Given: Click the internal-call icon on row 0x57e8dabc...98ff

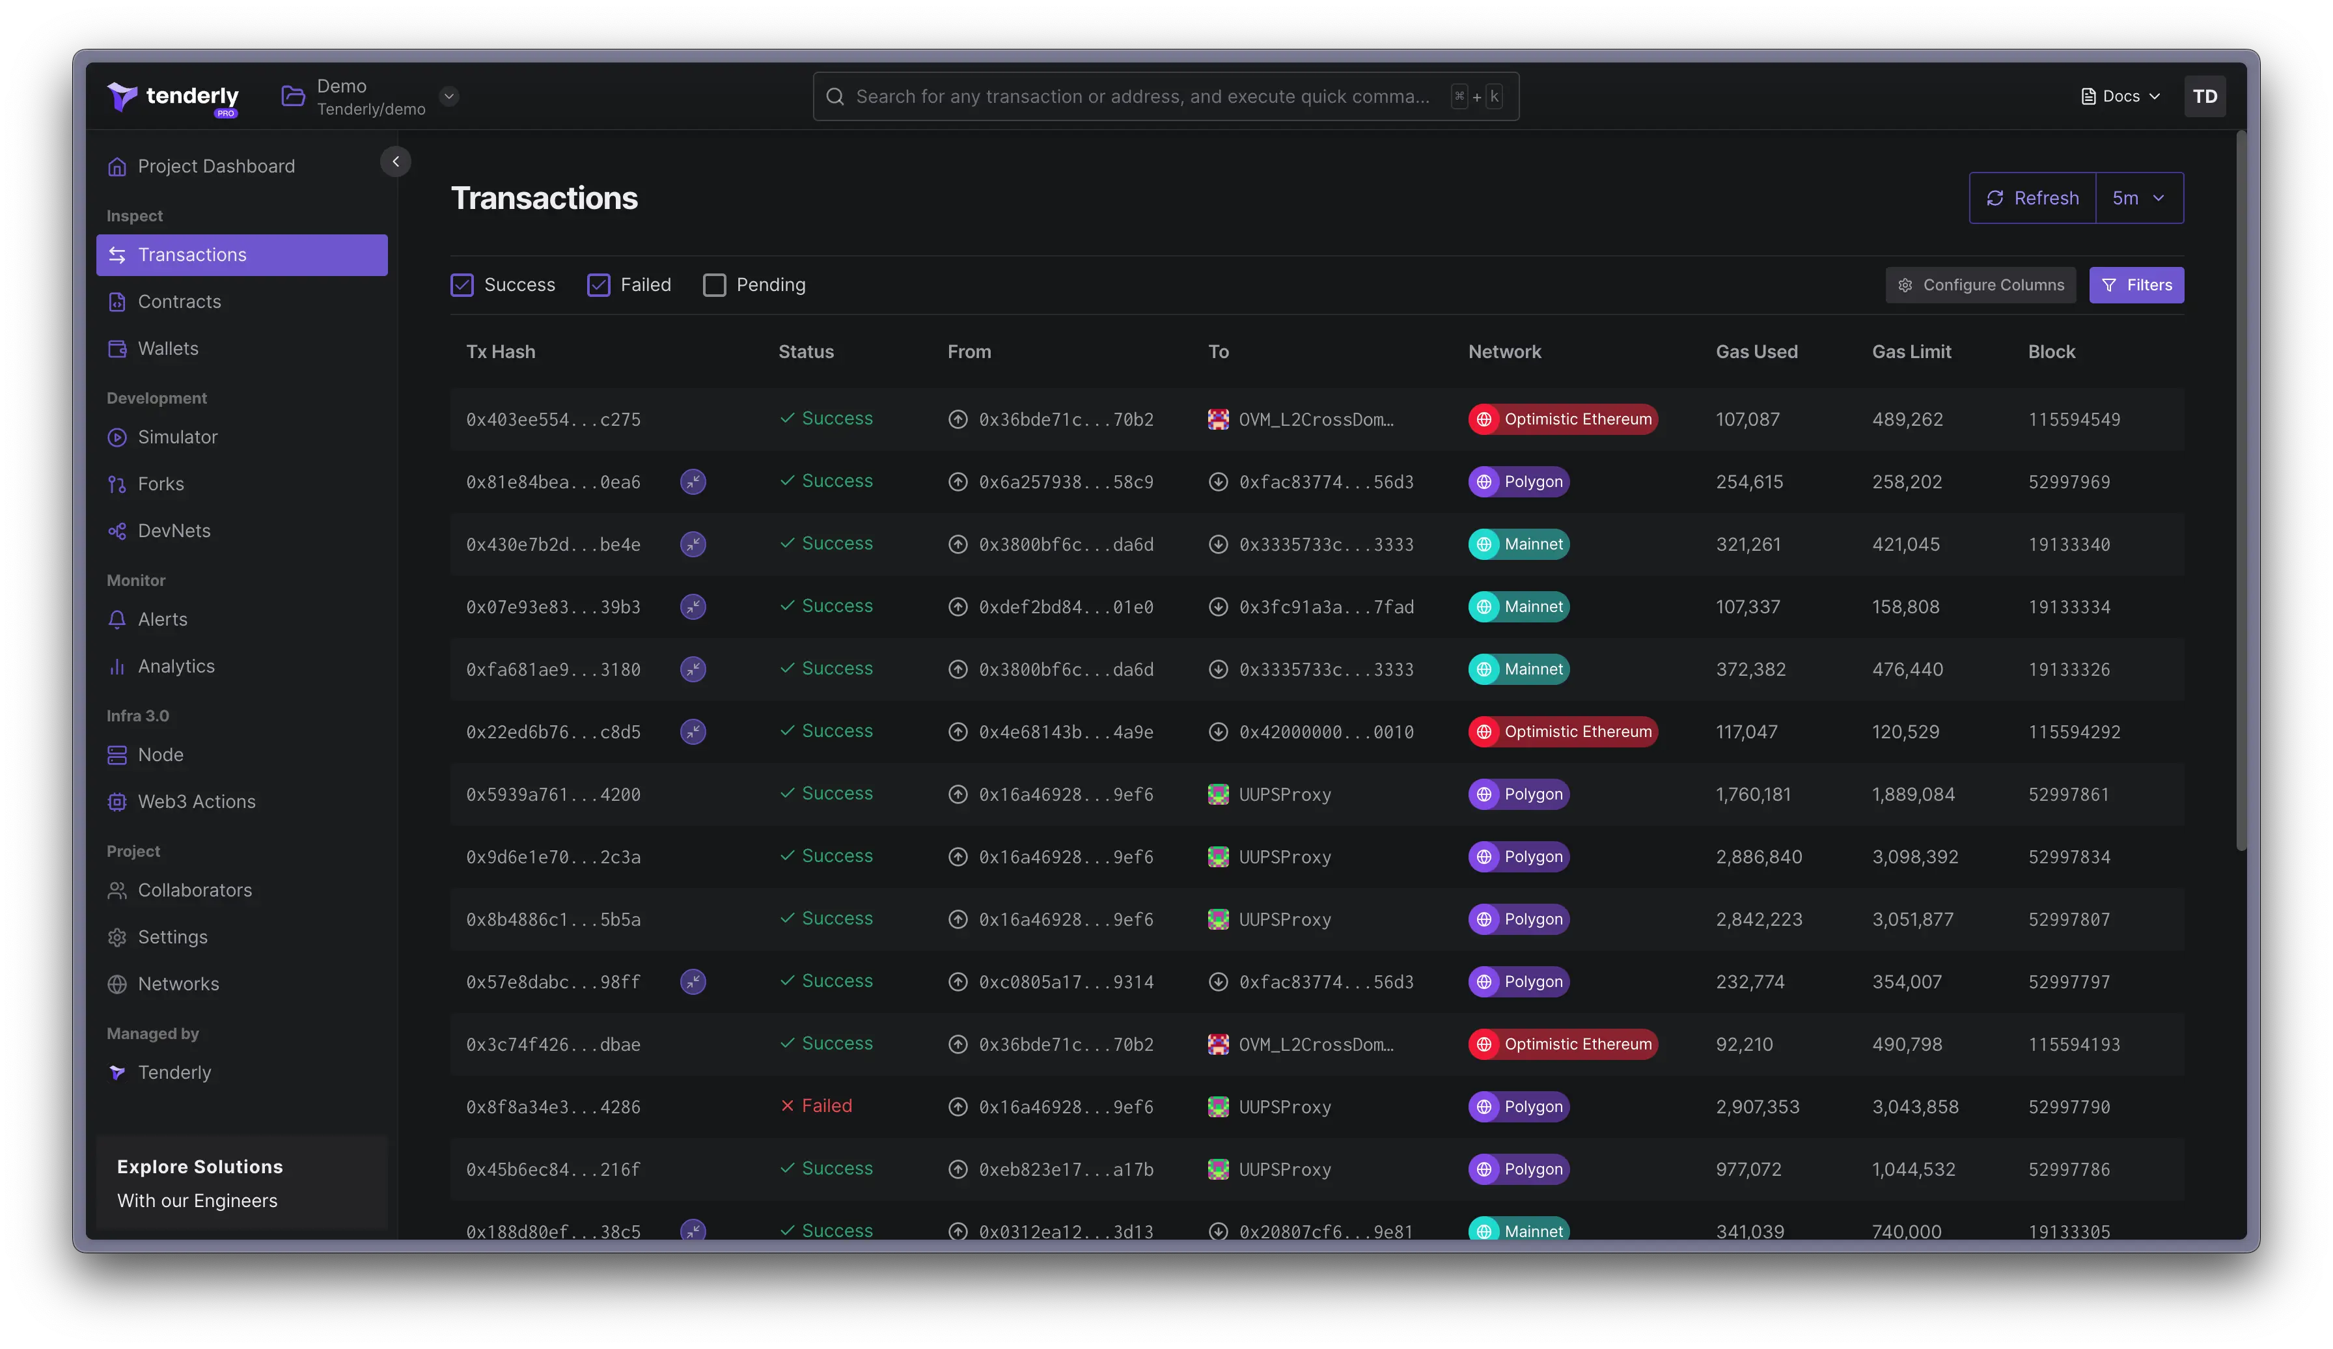Looking at the screenshot, I should (x=693, y=981).
